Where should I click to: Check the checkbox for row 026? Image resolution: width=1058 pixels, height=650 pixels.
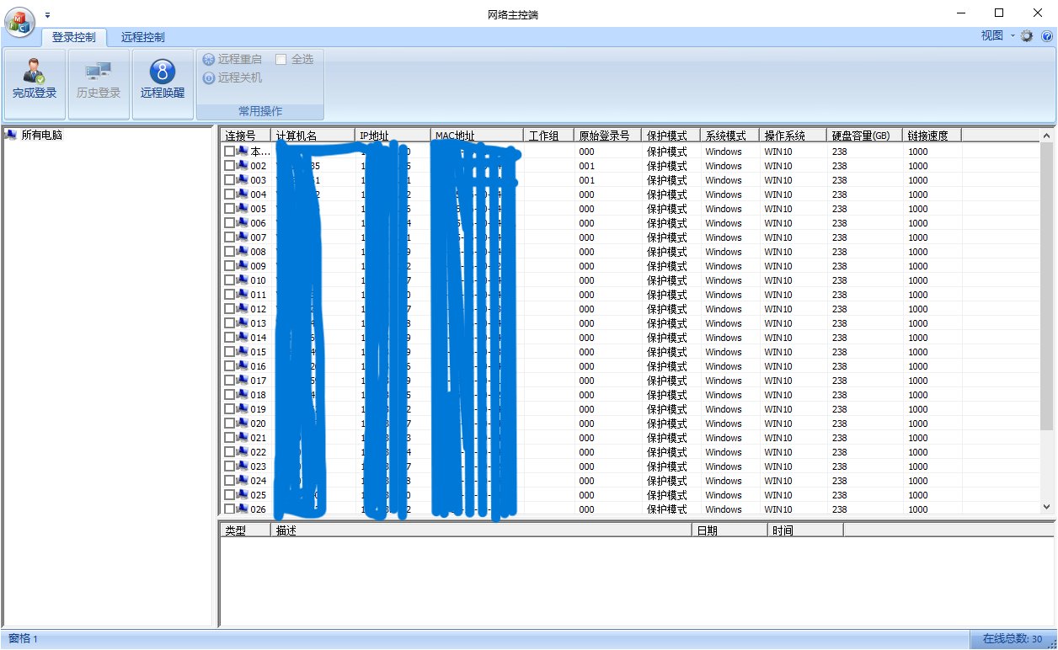(229, 509)
